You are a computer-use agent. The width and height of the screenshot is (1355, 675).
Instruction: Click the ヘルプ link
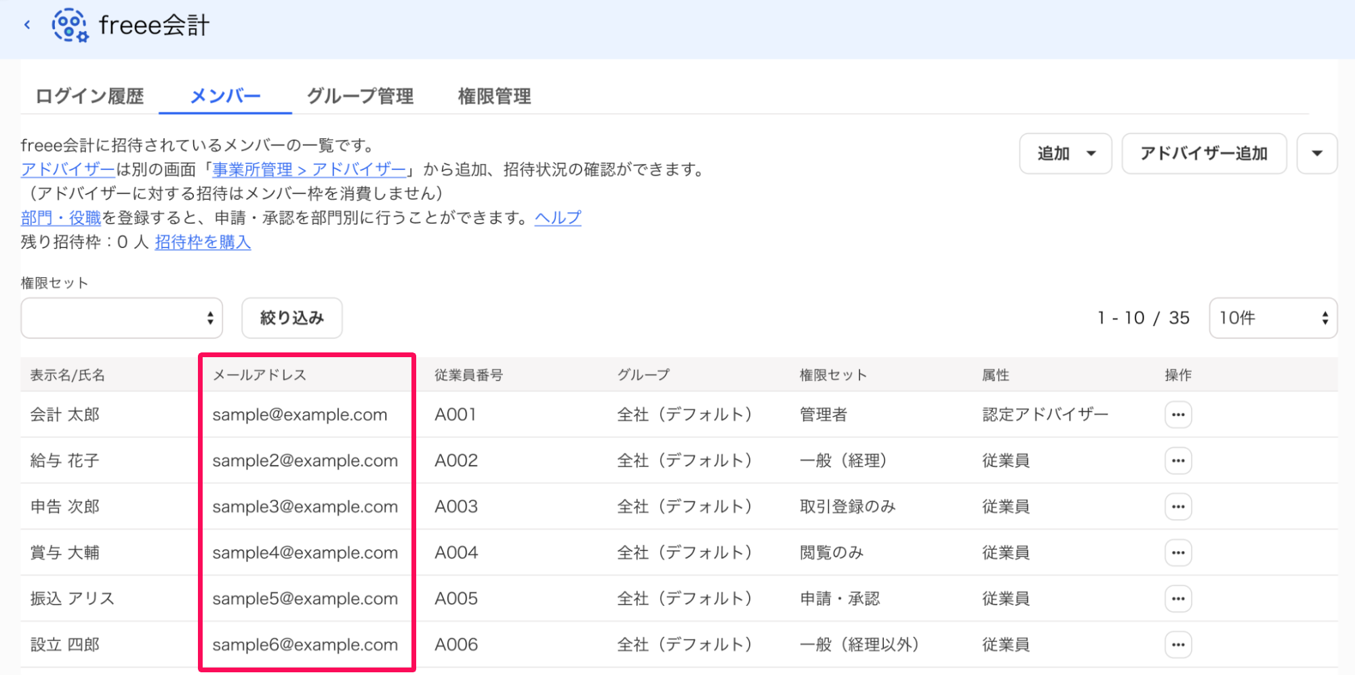coord(558,218)
